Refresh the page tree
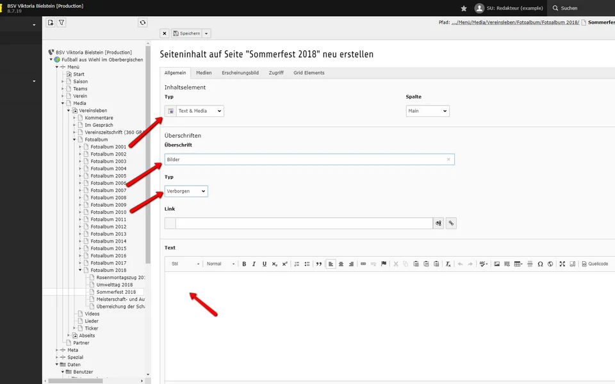The image size is (615, 384). coord(142,22)
